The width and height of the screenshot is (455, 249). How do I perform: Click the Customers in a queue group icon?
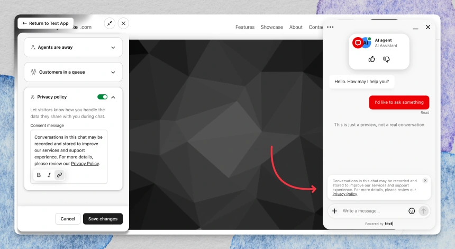(x=34, y=72)
